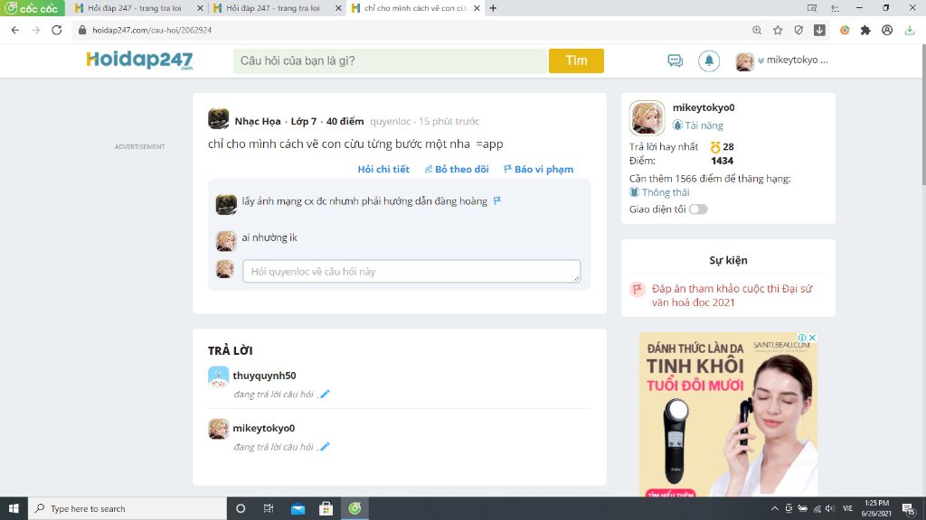Close the first Hỏi đáp 247 tab
The width and height of the screenshot is (926, 520).
point(200,8)
